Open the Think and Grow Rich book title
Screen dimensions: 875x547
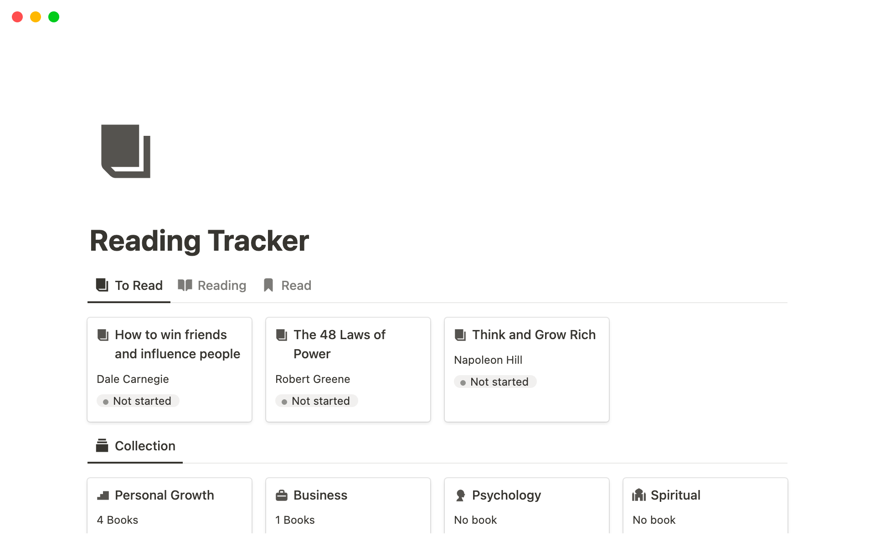point(534,335)
